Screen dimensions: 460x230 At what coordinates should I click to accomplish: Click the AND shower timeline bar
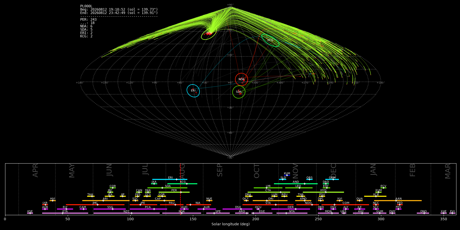click(296, 183)
